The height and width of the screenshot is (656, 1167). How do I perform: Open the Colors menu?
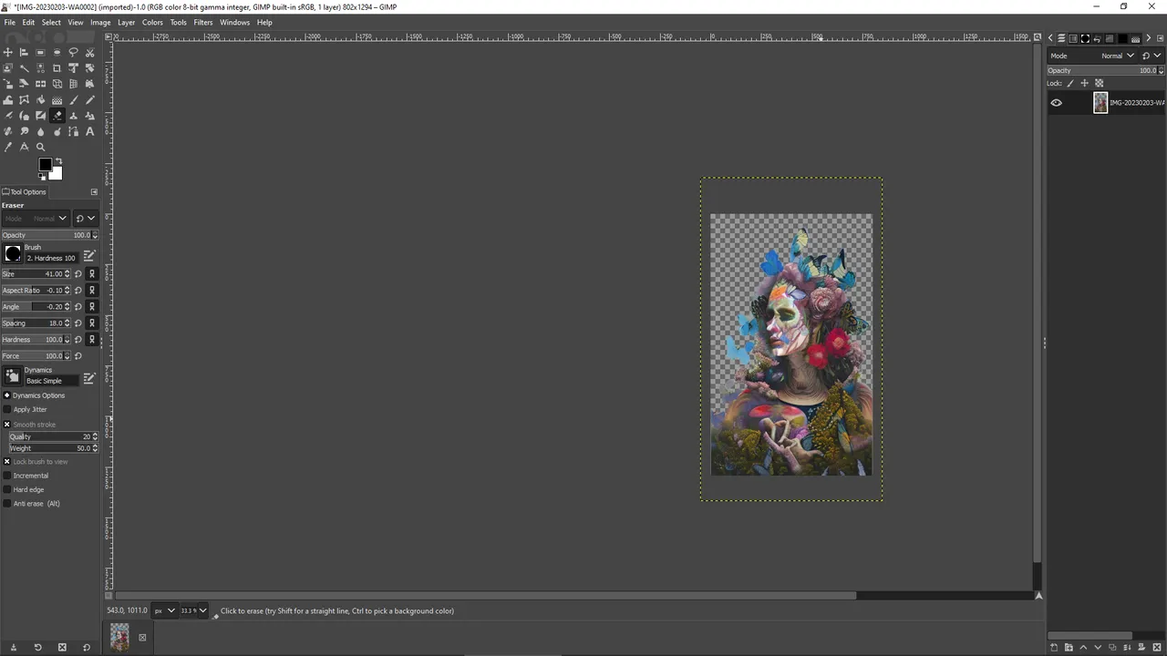pyautogui.click(x=152, y=22)
